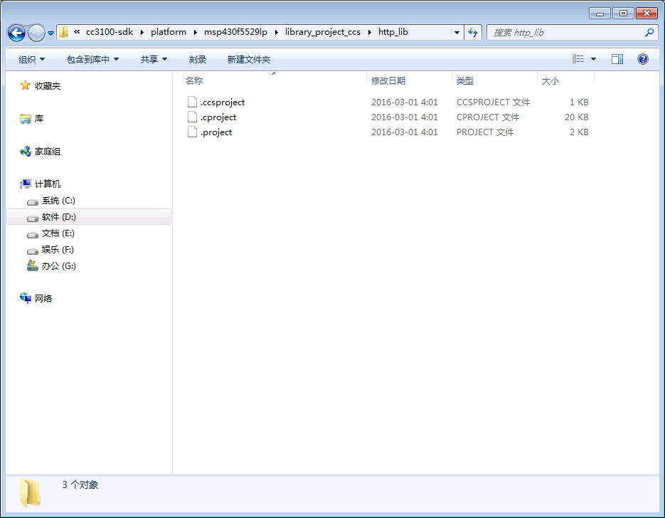Select drive 办公 (G:)
Screen dimensions: 665x518
pos(58,266)
